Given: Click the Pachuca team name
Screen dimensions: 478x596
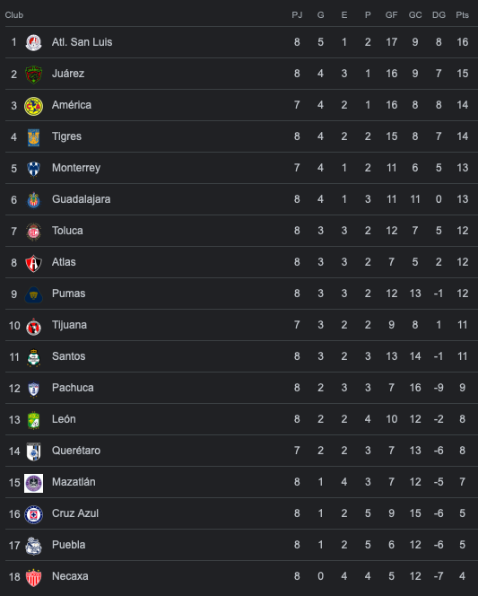Looking at the screenshot, I should [73, 388].
